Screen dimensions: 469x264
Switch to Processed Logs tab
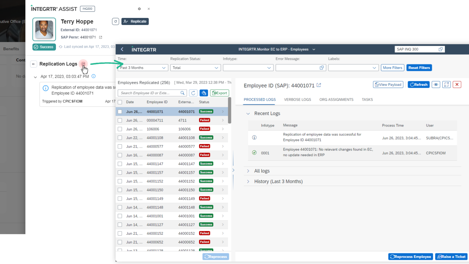(x=260, y=100)
